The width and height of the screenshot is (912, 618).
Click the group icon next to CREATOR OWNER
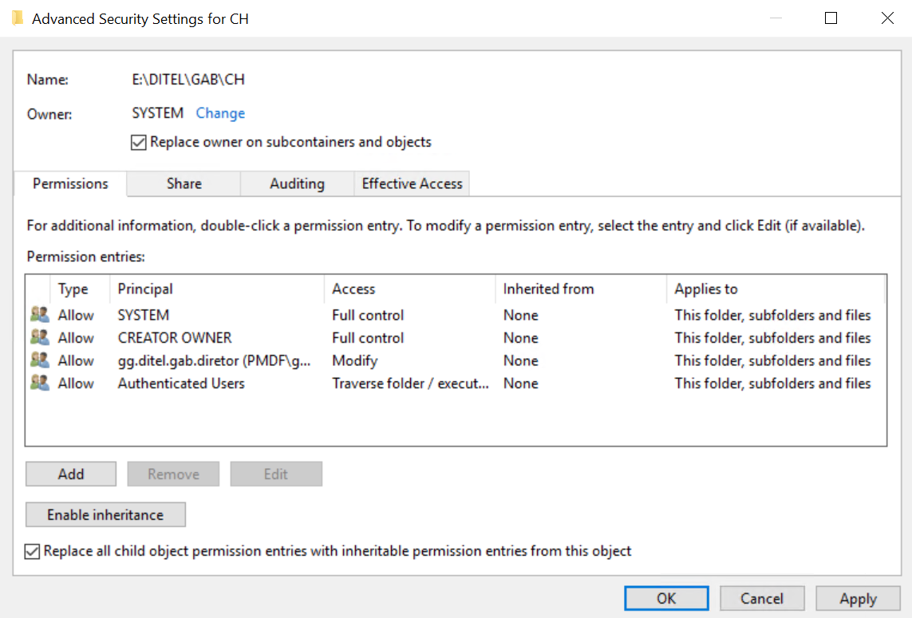(39, 337)
